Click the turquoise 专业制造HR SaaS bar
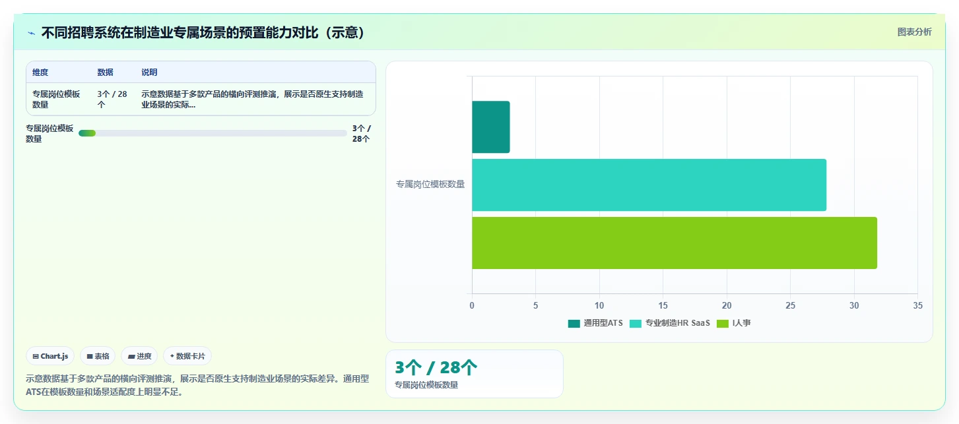The height and width of the screenshot is (424, 959). 649,185
